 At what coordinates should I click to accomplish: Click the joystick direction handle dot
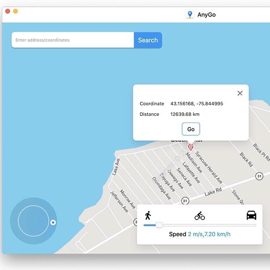pyautogui.click(x=53, y=223)
